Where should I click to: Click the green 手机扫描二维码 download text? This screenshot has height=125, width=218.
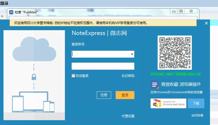click(x=176, y=74)
